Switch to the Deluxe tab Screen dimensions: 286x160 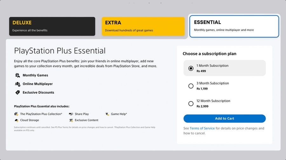[x=52, y=26]
